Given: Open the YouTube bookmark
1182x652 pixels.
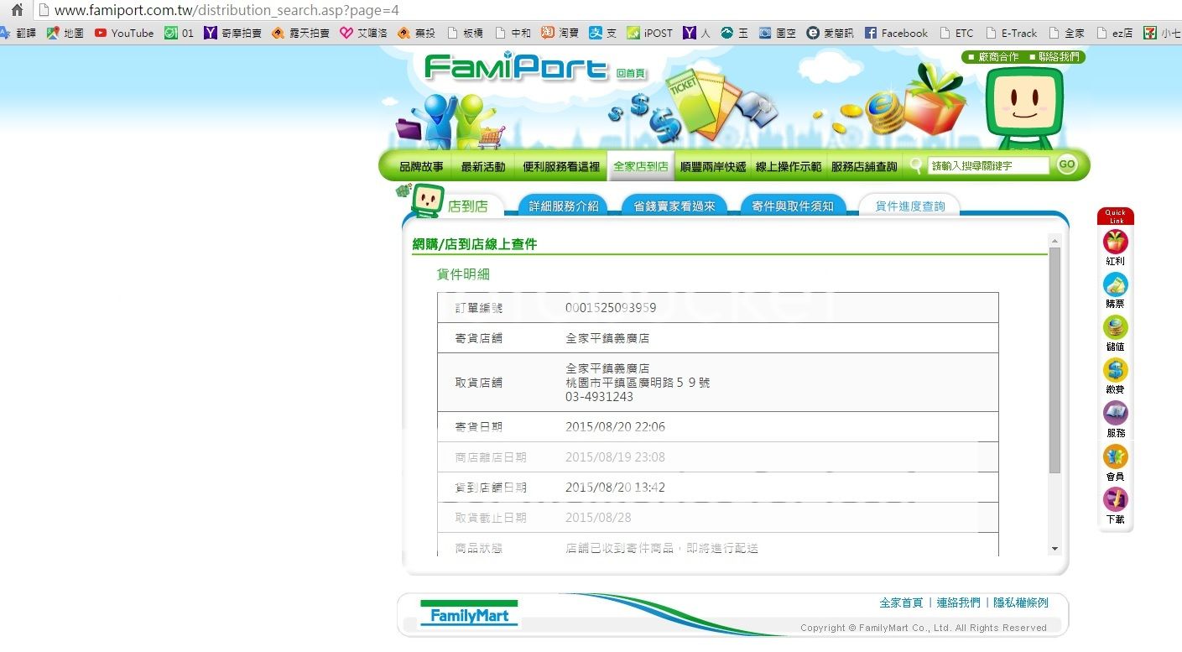Looking at the screenshot, I should pyautogui.click(x=124, y=34).
